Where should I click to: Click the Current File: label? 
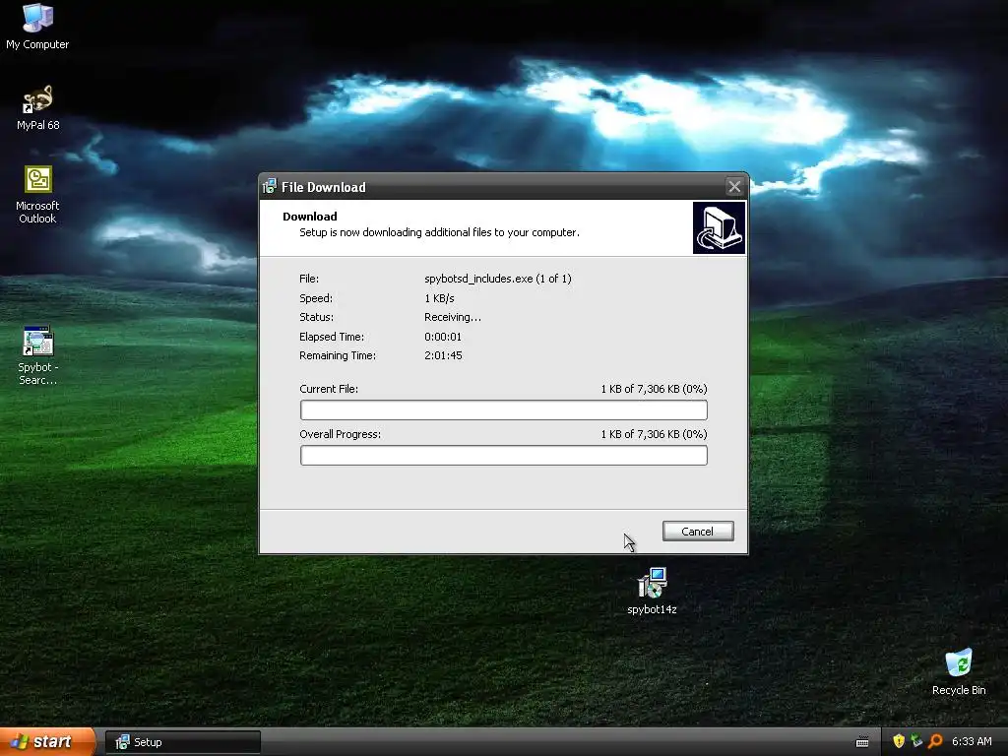(x=329, y=389)
